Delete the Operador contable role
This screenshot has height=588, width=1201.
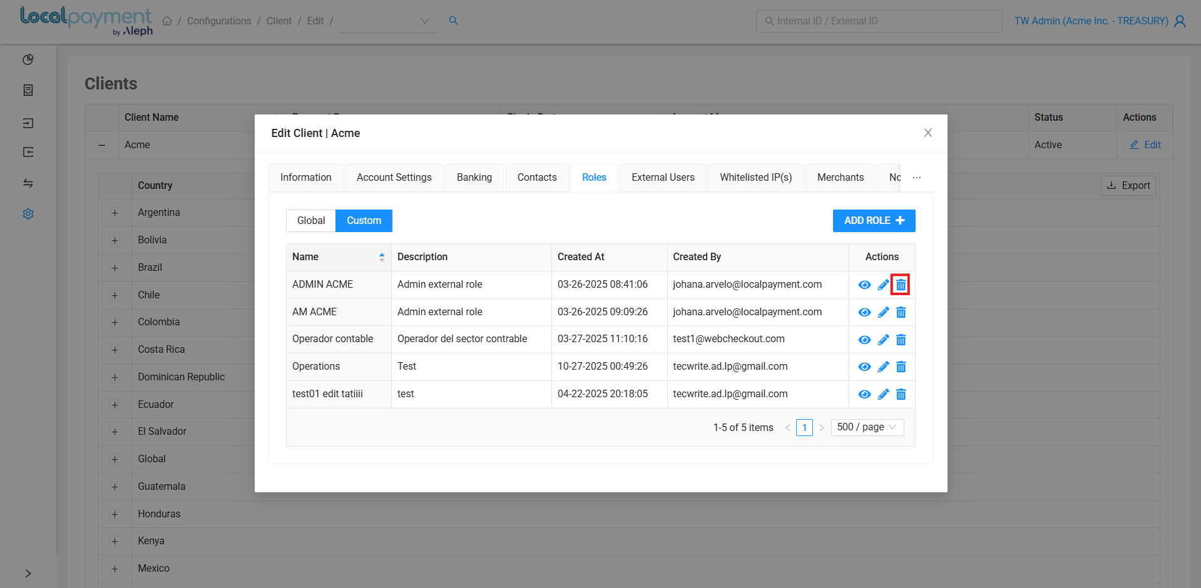click(901, 340)
